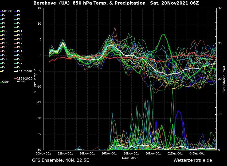Click the Wetterzentrale.de text
This screenshot has width=227, height=166.
click(193, 160)
